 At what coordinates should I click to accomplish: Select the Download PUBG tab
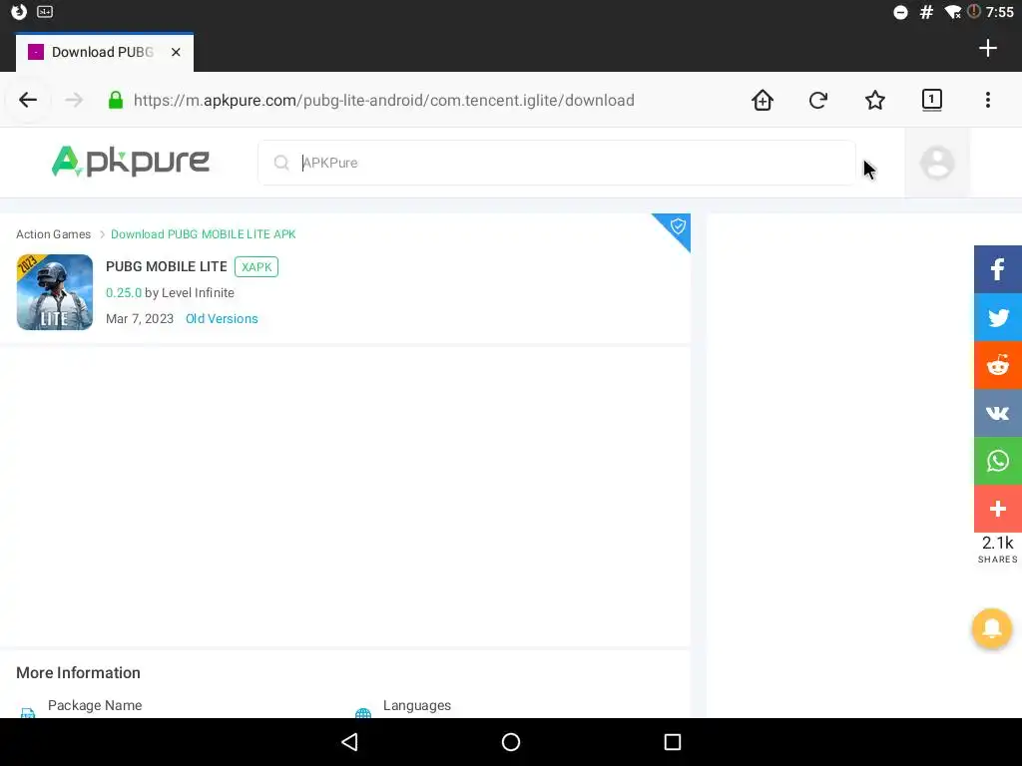(x=104, y=52)
